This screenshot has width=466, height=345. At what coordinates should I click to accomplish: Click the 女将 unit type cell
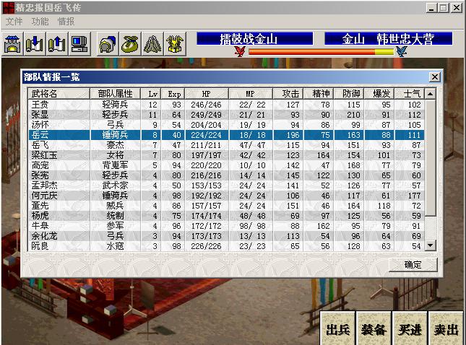(x=115, y=155)
